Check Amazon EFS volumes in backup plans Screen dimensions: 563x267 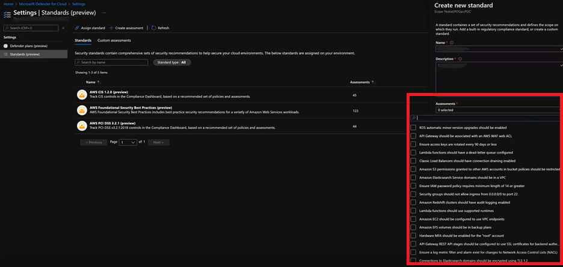[x=413, y=227]
